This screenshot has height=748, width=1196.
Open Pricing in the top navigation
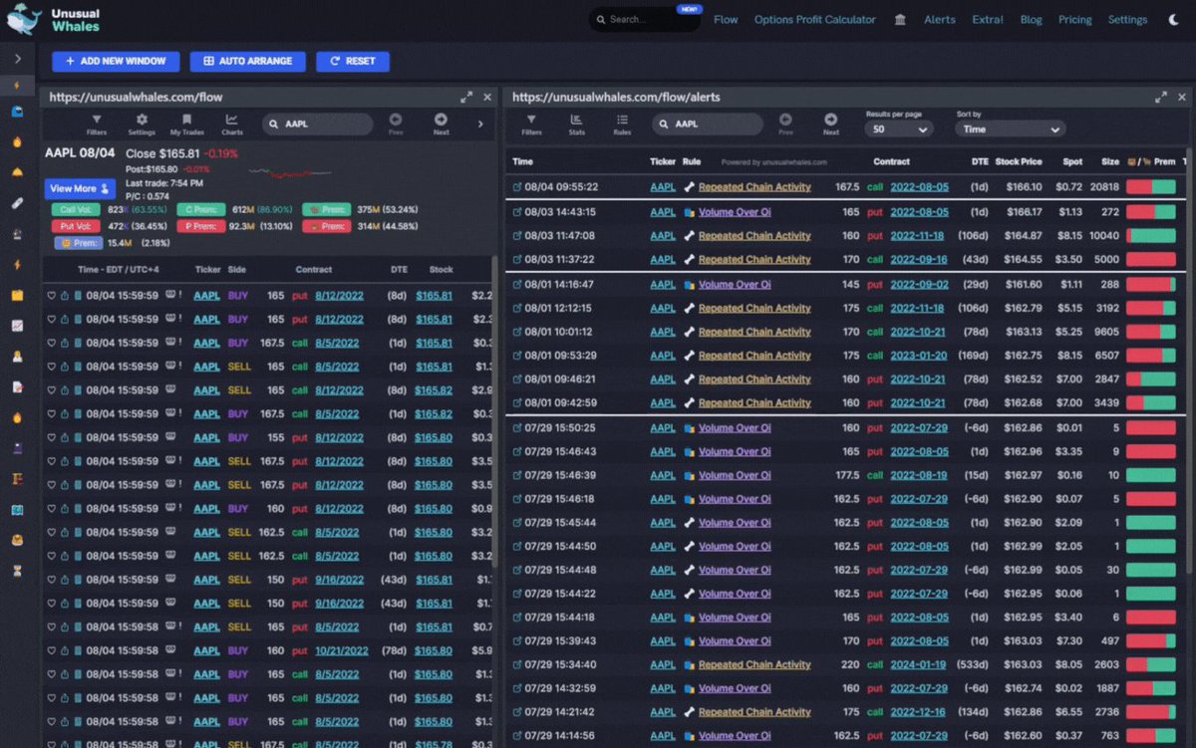[x=1074, y=20]
